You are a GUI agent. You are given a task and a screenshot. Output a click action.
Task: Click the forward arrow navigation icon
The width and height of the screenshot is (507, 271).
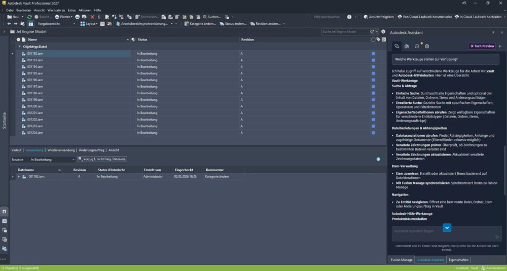pos(16,24)
